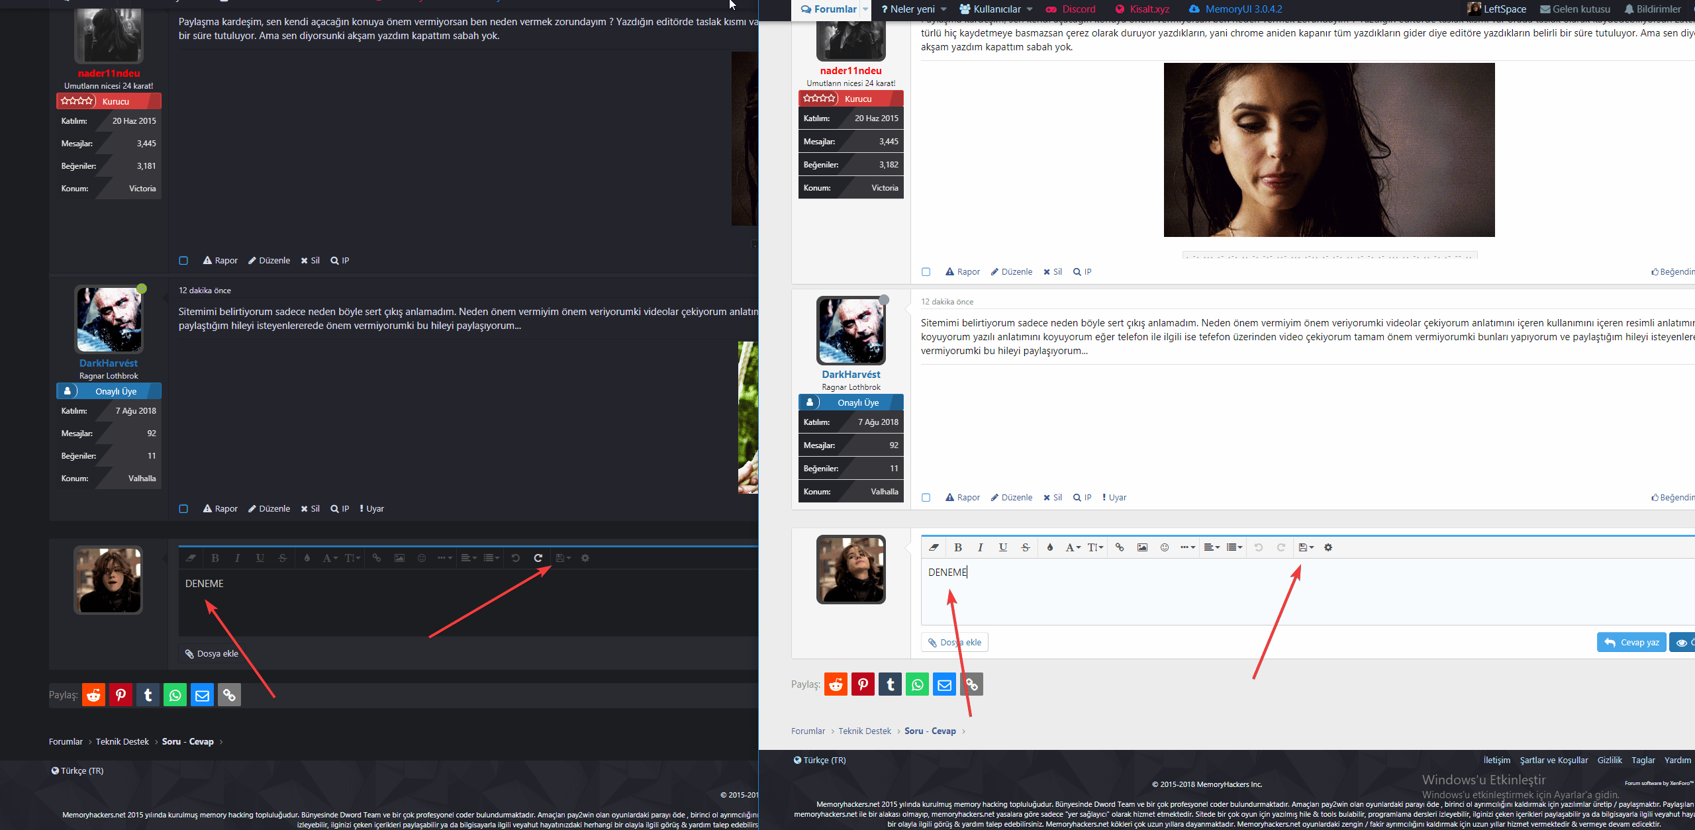
Task: Open the Kullanıcılar menu
Action: [991, 9]
